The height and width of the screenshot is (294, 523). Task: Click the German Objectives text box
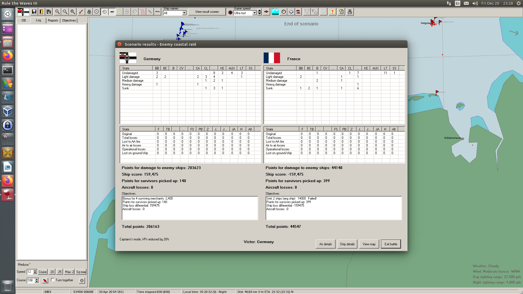coord(190,208)
